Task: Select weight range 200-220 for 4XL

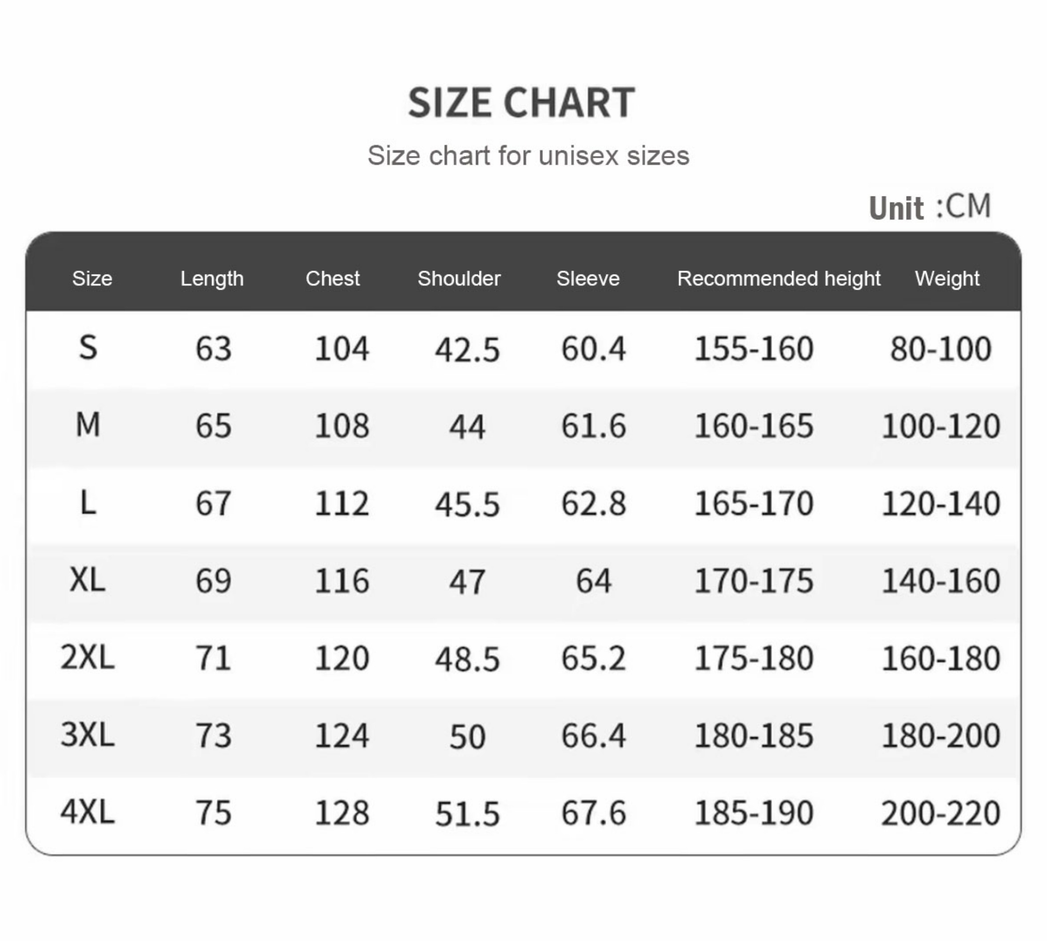Action: click(x=940, y=813)
